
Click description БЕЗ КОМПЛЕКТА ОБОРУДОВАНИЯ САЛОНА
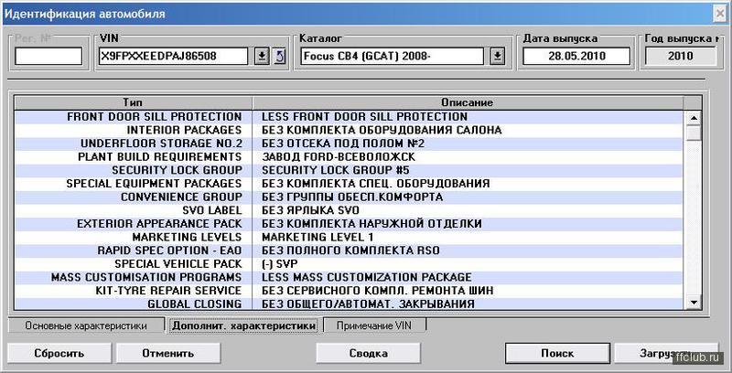[382, 130]
